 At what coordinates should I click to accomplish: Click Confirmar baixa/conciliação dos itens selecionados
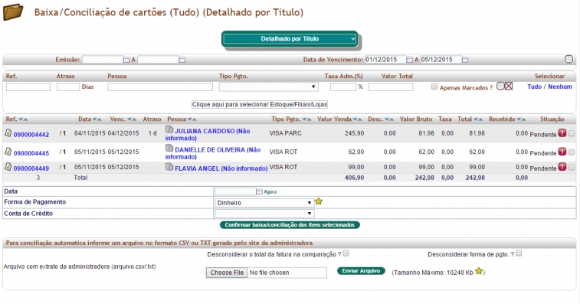[x=290, y=225]
